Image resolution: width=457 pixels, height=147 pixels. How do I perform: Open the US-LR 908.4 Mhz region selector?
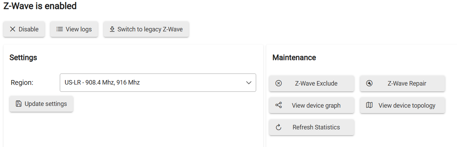[152, 83]
